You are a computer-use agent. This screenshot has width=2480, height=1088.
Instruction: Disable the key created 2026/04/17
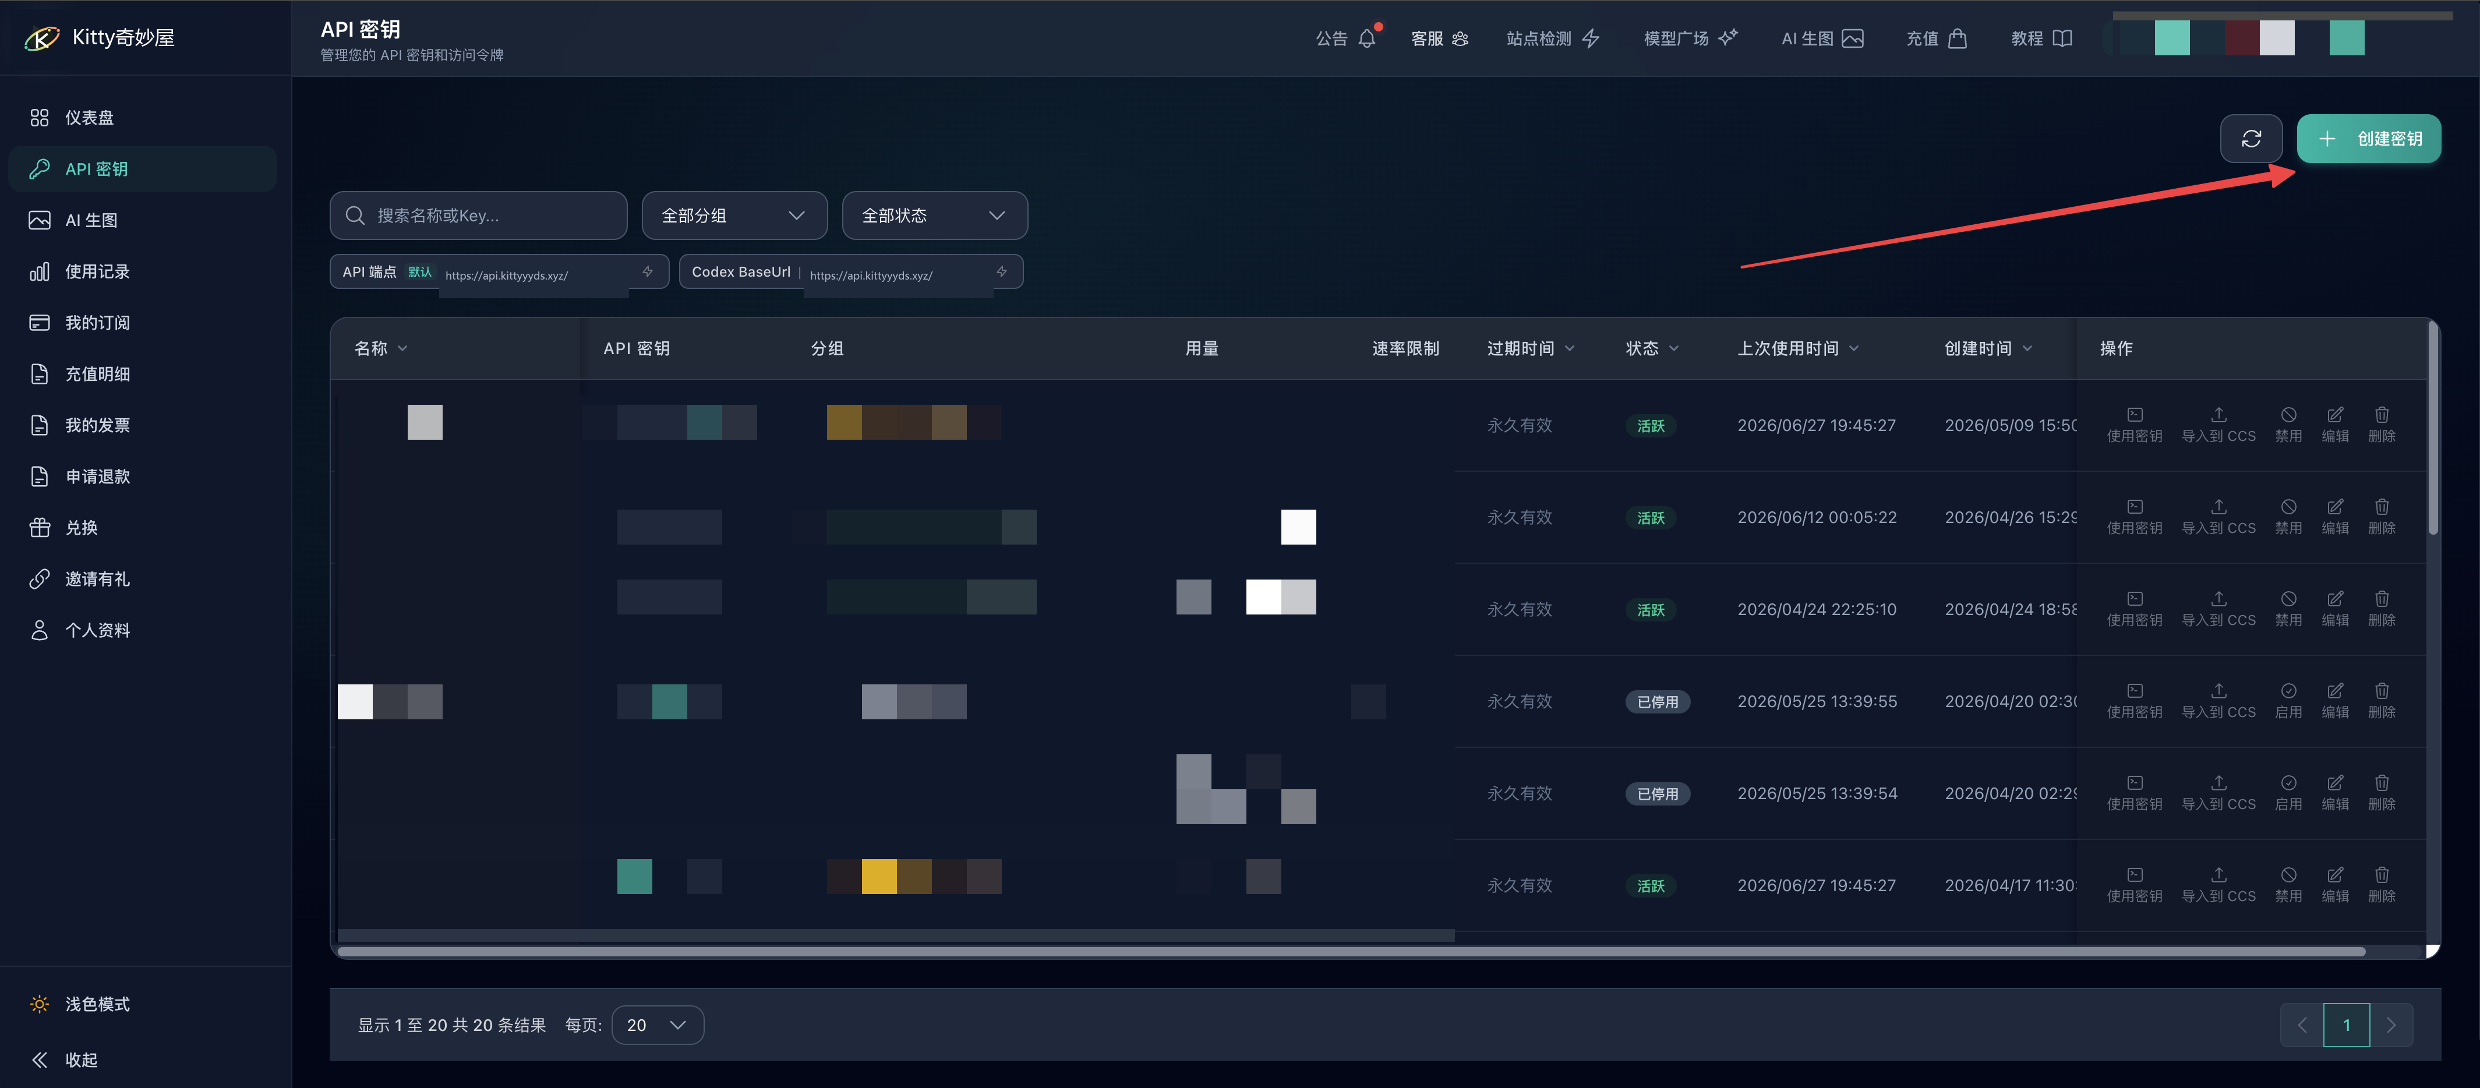pos(2288,885)
